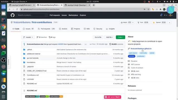Open the notifications bell icon
The width and height of the screenshot is (178, 100).
tap(161, 15)
